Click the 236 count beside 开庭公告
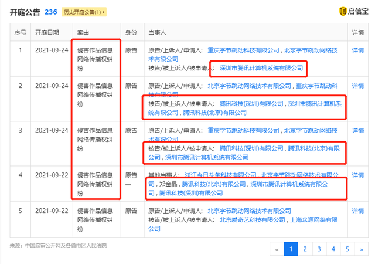 click(x=51, y=12)
